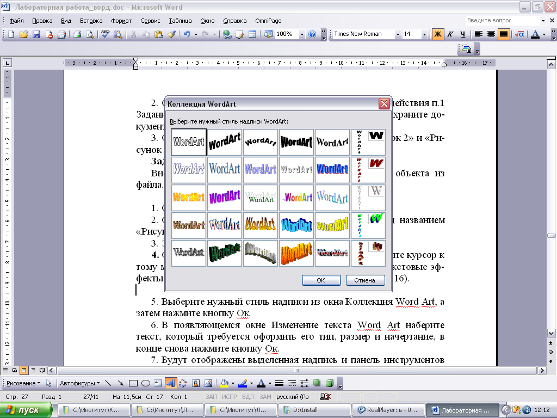
Task: Insert clip art from drawing toolbar
Action: tap(196, 383)
